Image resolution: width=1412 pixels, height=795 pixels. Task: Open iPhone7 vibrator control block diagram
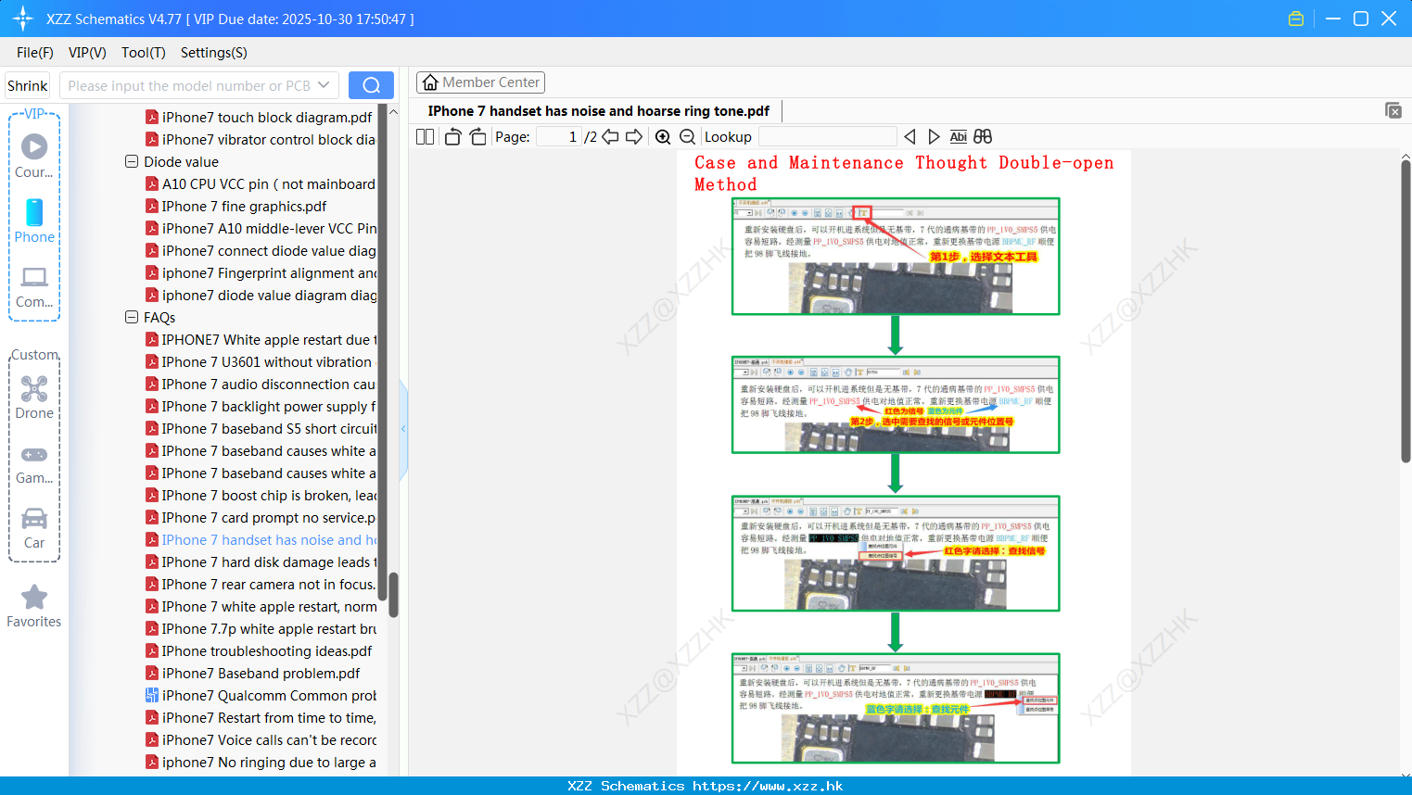[x=261, y=139]
